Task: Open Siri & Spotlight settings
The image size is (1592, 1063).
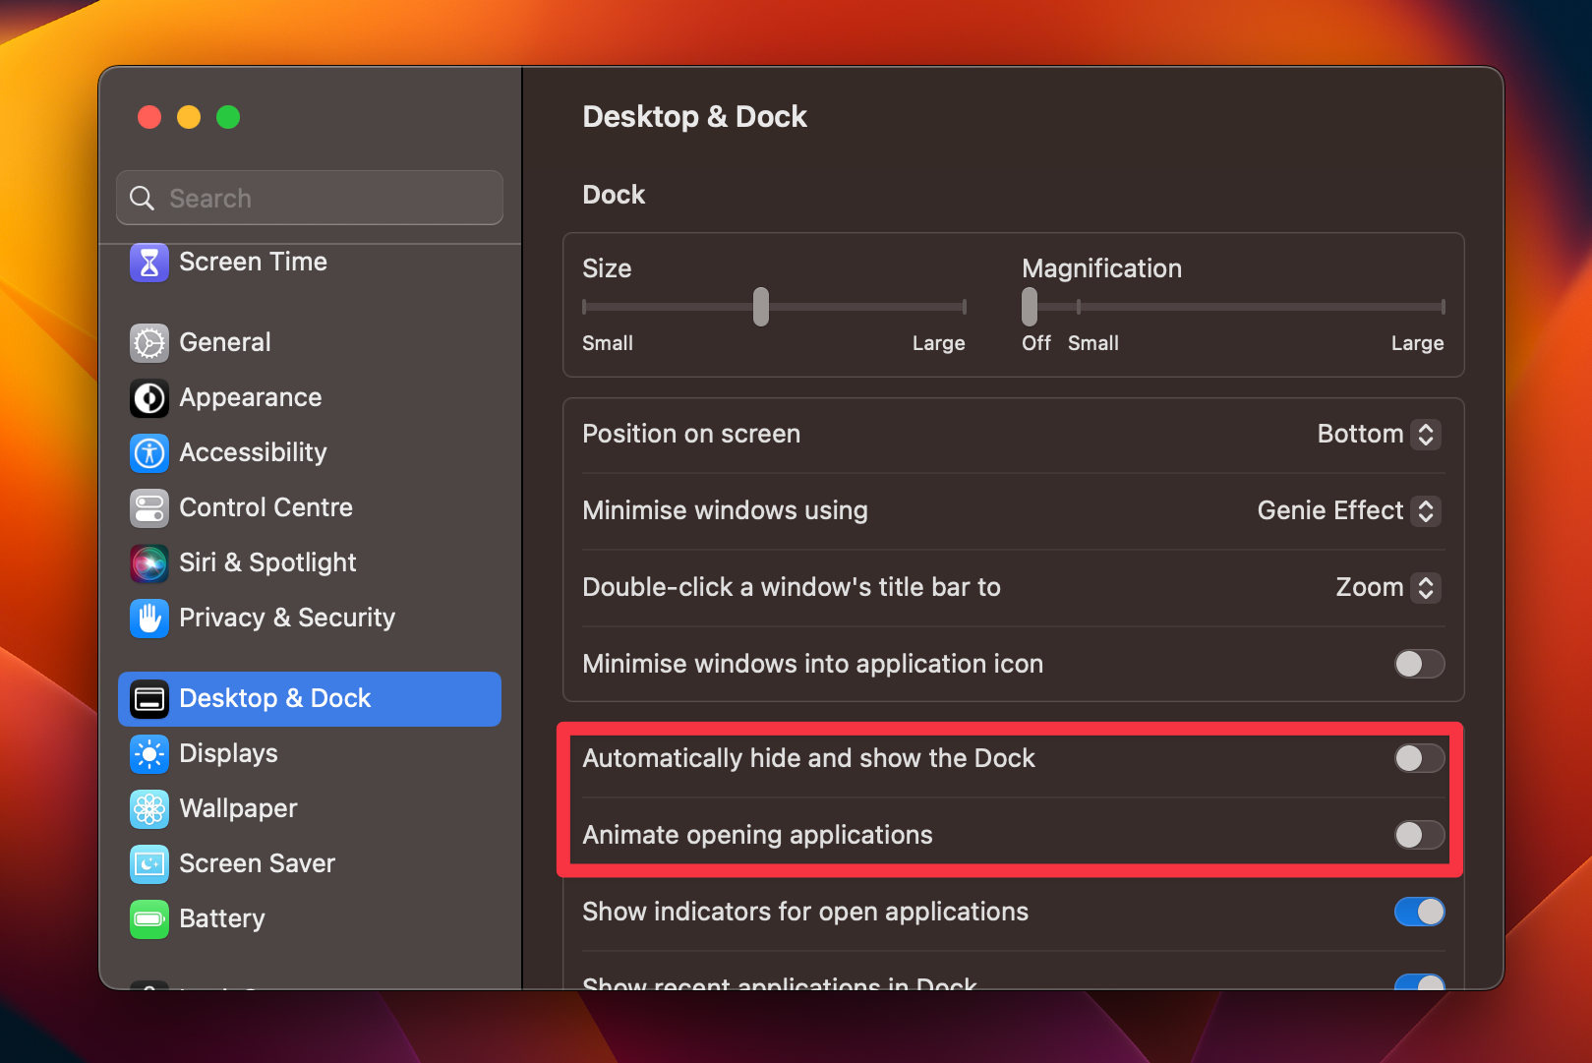Action: [149, 562]
